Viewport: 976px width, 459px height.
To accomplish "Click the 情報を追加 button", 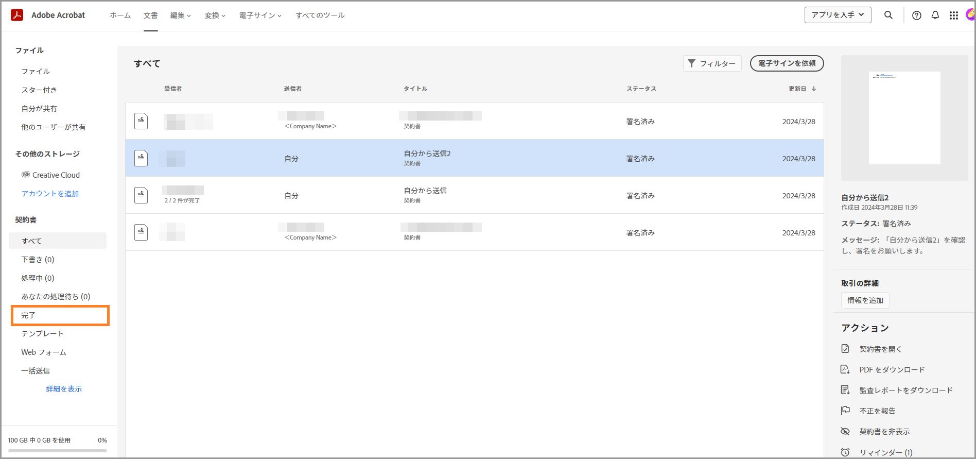I will tap(865, 300).
